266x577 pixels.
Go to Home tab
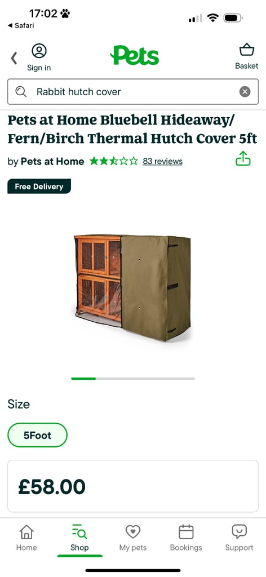(26, 538)
